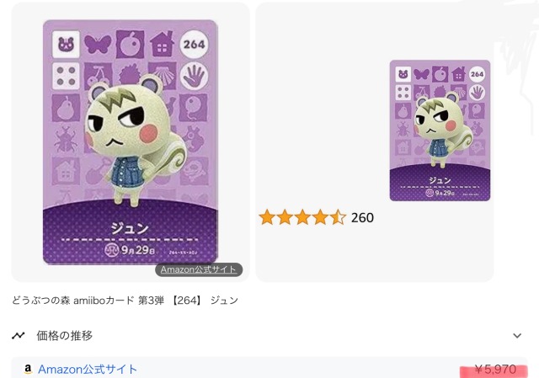Click the 264 number circle on large card
This screenshot has width=539, height=378.
(194, 45)
